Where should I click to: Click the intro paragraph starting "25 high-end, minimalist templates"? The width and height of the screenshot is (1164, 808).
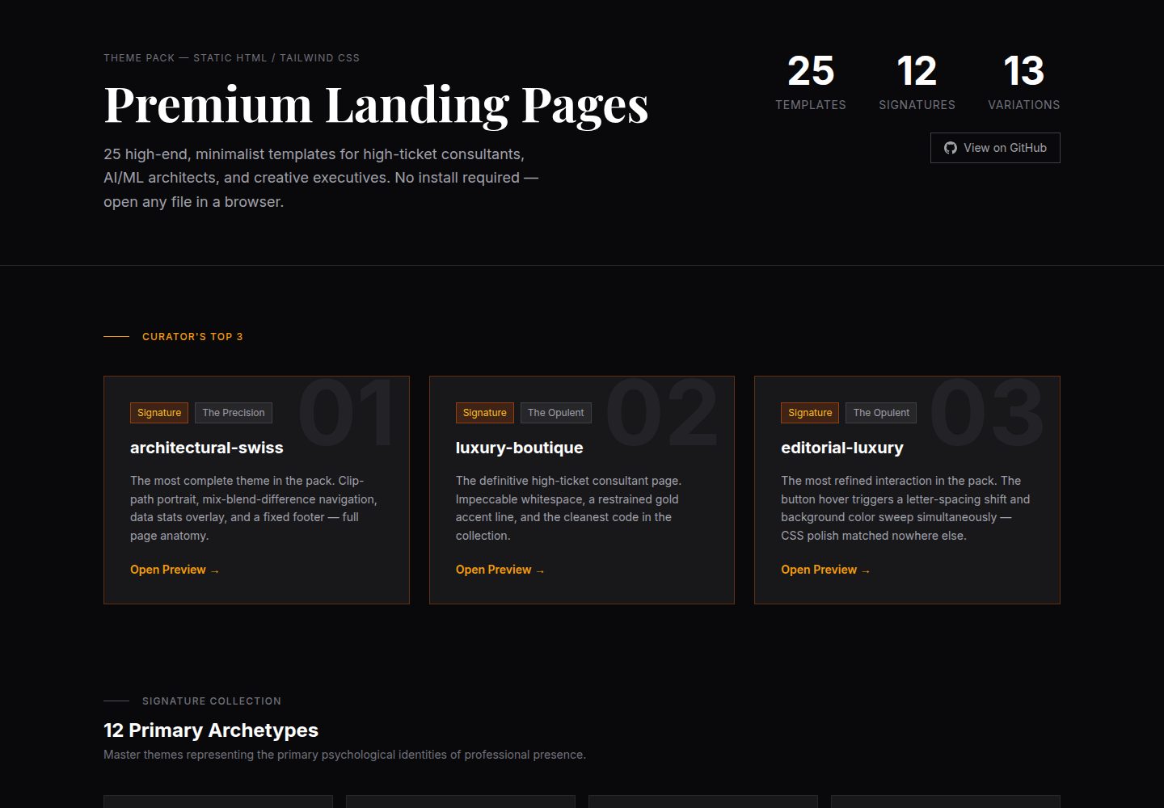point(321,178)
